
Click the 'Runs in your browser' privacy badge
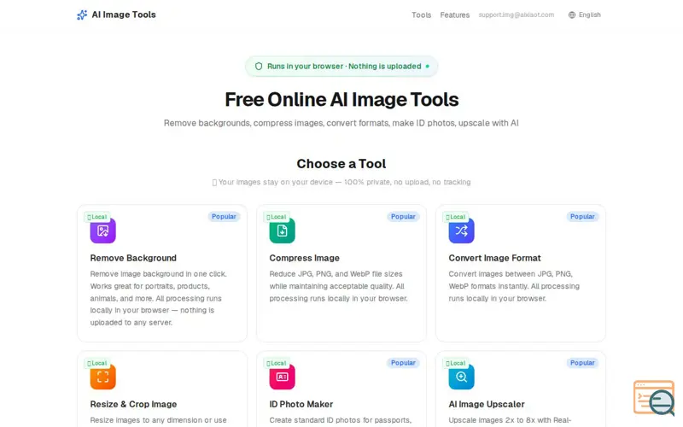pyautogui.click(x=341, y=67)
